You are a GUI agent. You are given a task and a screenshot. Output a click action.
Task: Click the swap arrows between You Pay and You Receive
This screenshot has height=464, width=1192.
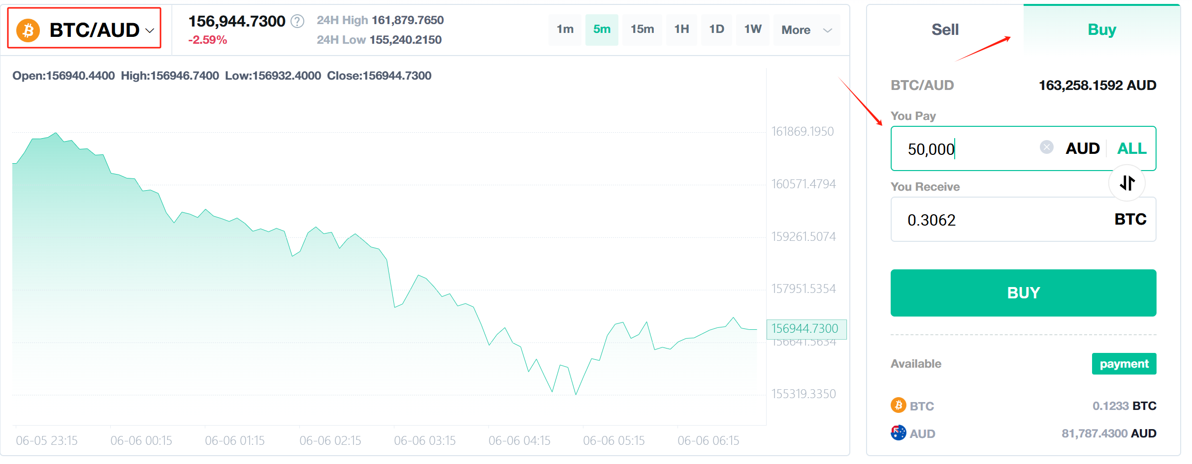click(1128, 182)
